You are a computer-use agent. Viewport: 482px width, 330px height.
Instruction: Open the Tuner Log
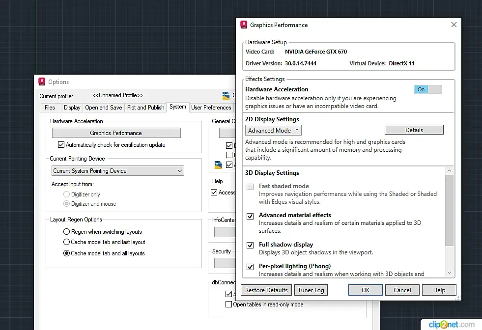311,290
